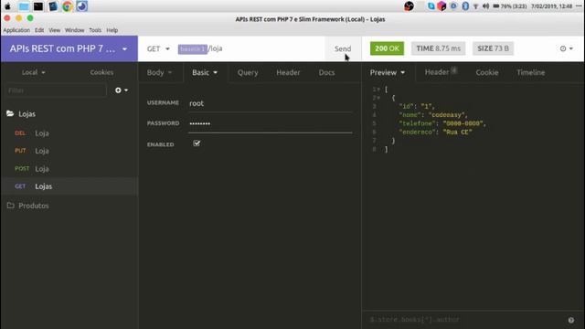Click the open folder icon beside Lojas

pos(10,113)
